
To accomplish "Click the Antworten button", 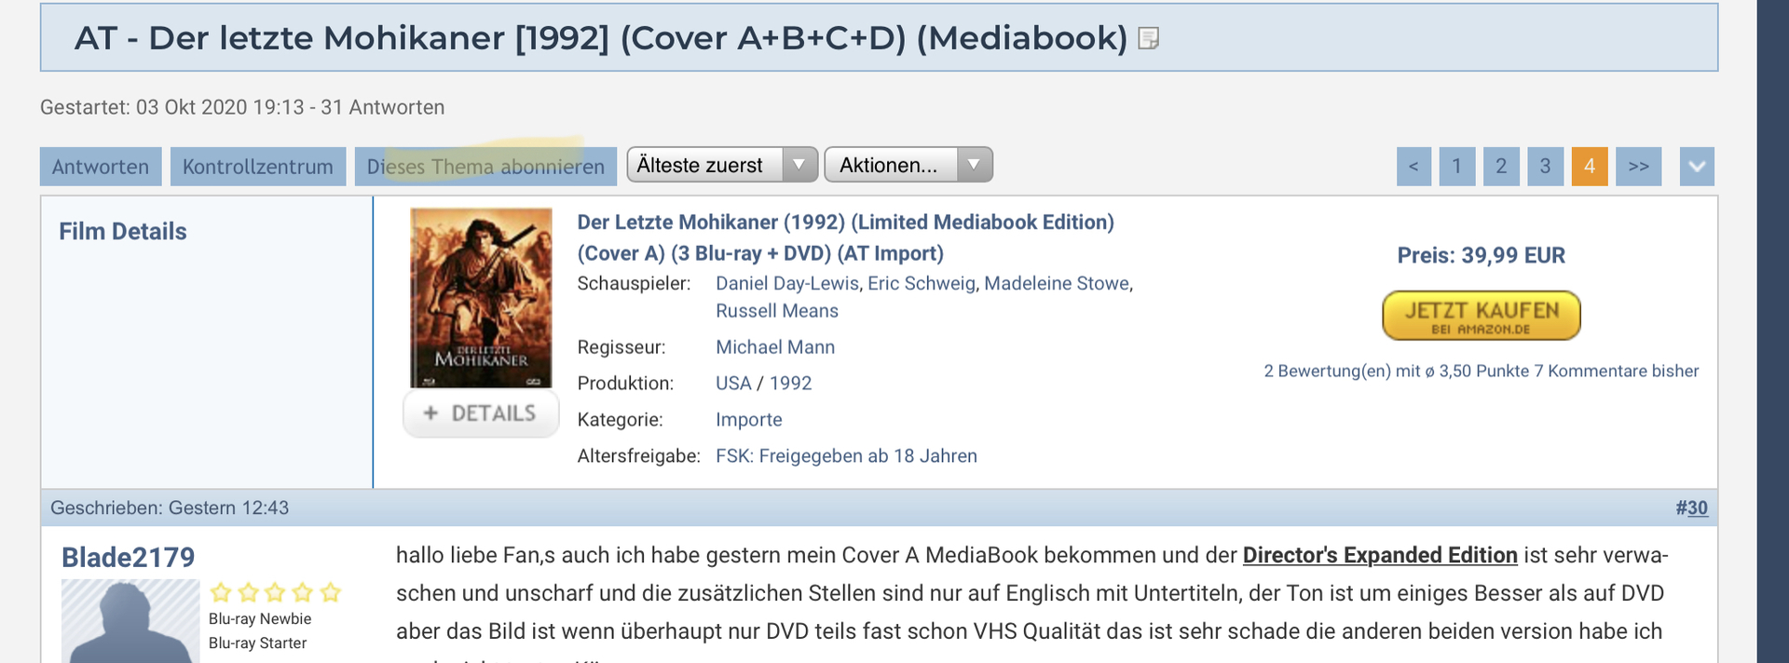I will pyautogui.click(x=101, y=167).
